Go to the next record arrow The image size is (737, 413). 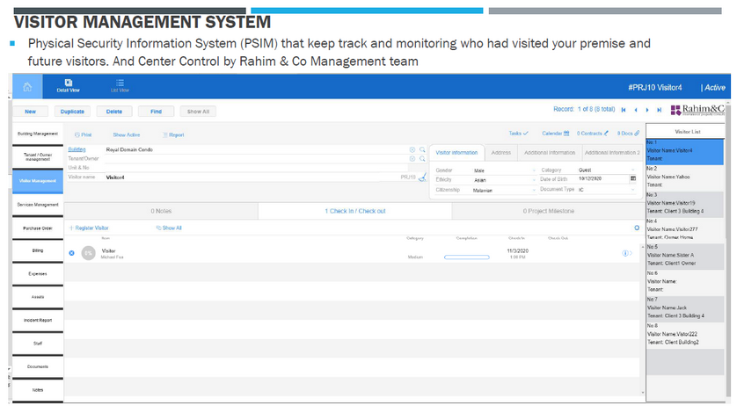point(647,110)
